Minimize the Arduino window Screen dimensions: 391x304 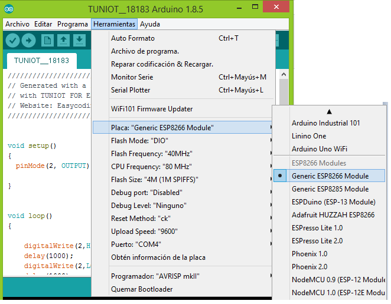[x=239, y=8]
